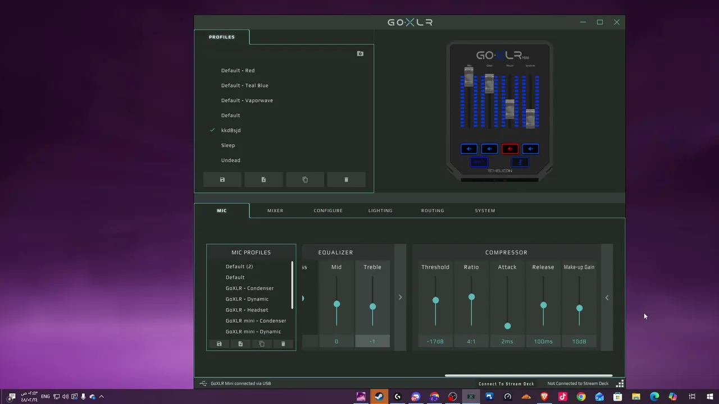Collapse the Compressor panel with its left arrow
This screenshot has width=719, height=404.
tap(607, 297)
